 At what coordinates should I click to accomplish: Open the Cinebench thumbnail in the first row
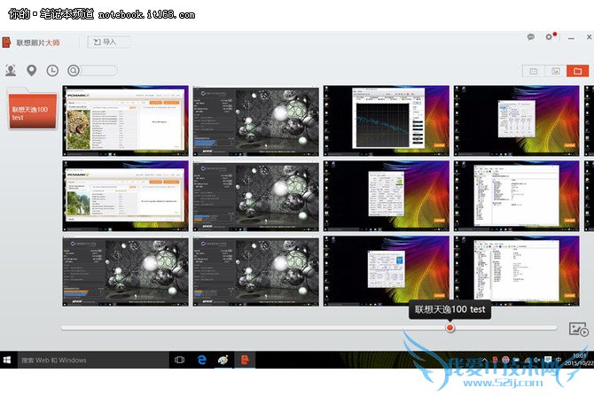256,120
